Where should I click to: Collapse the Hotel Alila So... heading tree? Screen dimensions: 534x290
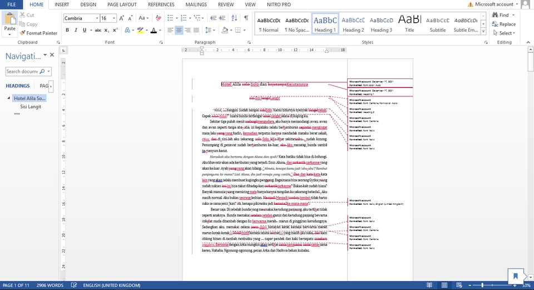point(9,99)
